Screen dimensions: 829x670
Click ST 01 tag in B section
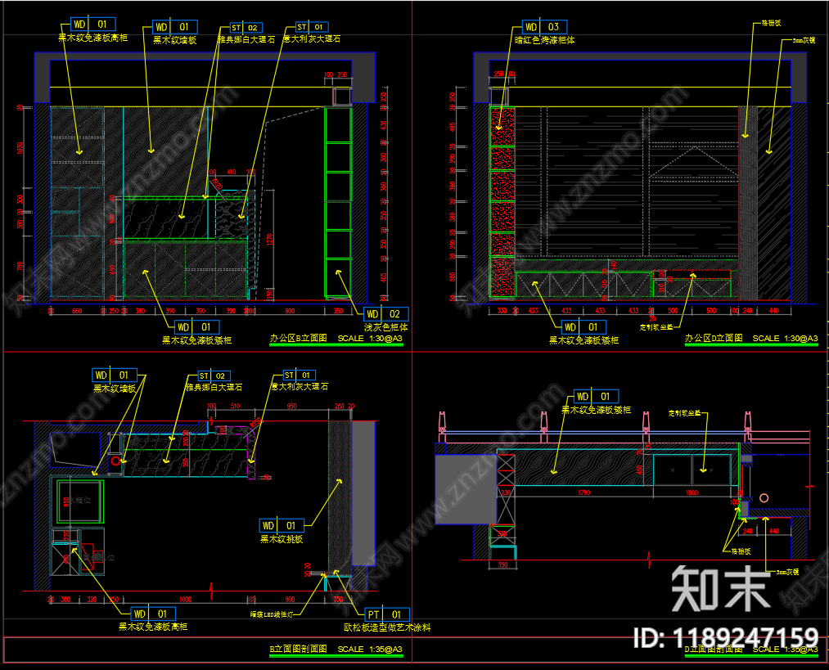click(300, 375)
